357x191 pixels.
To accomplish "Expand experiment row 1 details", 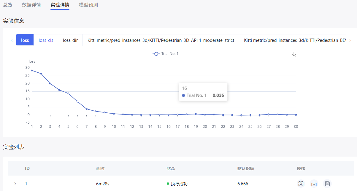I will tap(15, 184).
